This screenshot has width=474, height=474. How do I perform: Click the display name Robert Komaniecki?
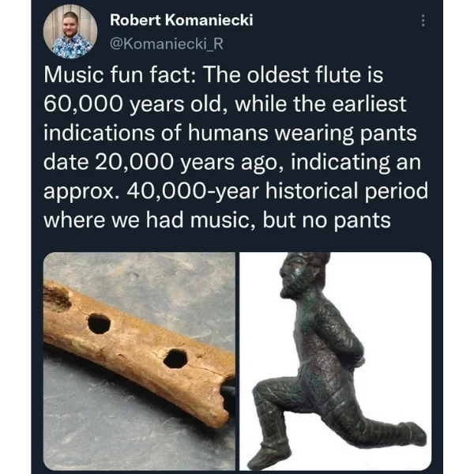182,21
